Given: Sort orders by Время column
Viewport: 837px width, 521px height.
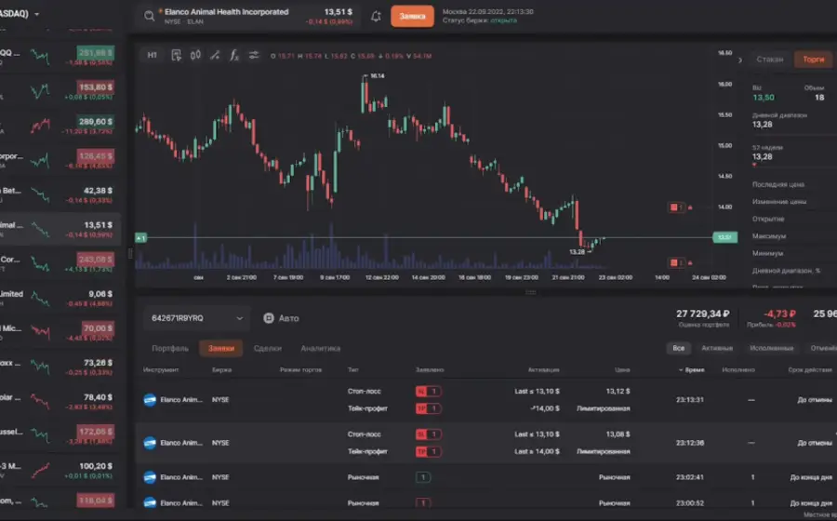Looking at the screenshot, I should 691,369.
